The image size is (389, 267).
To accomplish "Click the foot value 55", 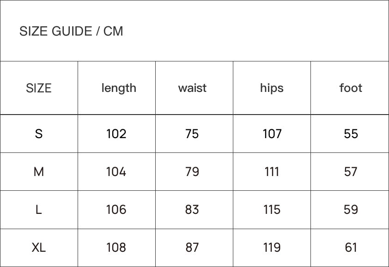I will 351,134.
